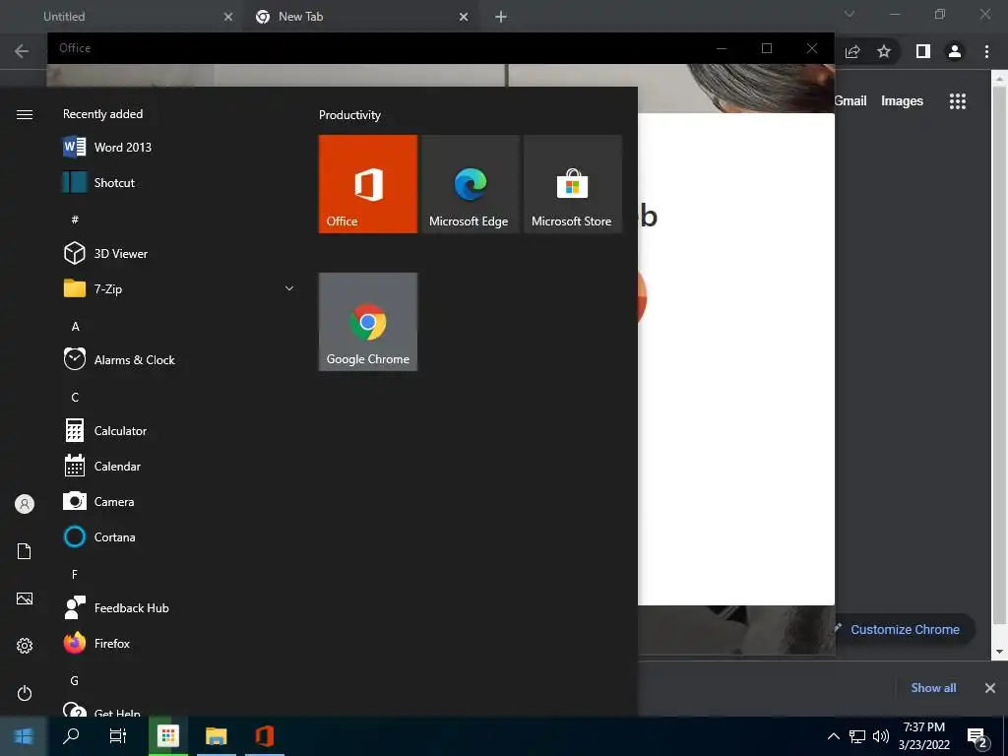Open the Calendar app

click(x=177, y=466)
